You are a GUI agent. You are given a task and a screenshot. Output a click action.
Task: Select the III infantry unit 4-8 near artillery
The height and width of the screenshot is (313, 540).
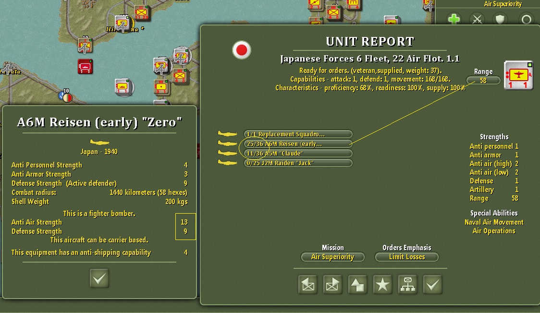180,76
